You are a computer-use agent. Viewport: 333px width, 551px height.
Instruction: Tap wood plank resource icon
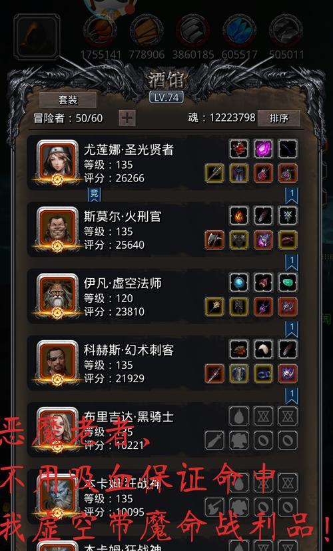[147, 31]
